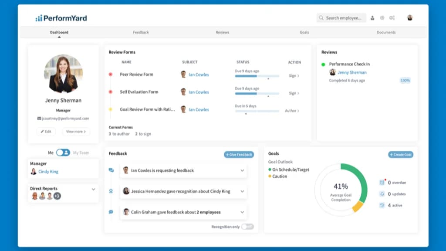Click the 100% badge in Reviews

(405, 81)
